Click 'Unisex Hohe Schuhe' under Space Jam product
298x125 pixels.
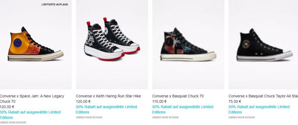[13, 123]
